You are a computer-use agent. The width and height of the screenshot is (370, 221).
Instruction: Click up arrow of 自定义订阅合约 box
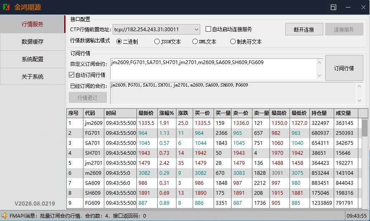[x=319, y=62]
